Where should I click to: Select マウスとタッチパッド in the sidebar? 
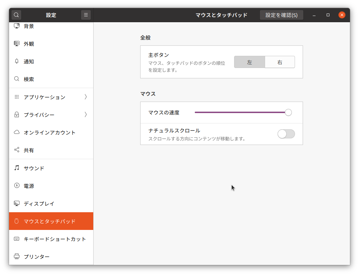click(51, 221)
